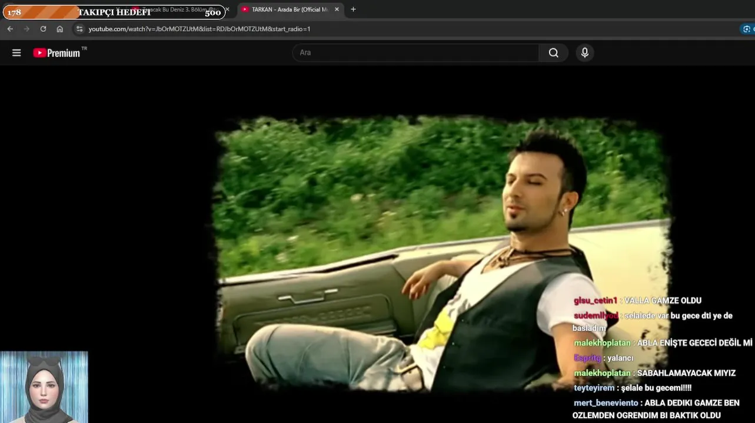Click username sudemilyod in chat
Screen dimensions: 755x423
tap(596, 315)
